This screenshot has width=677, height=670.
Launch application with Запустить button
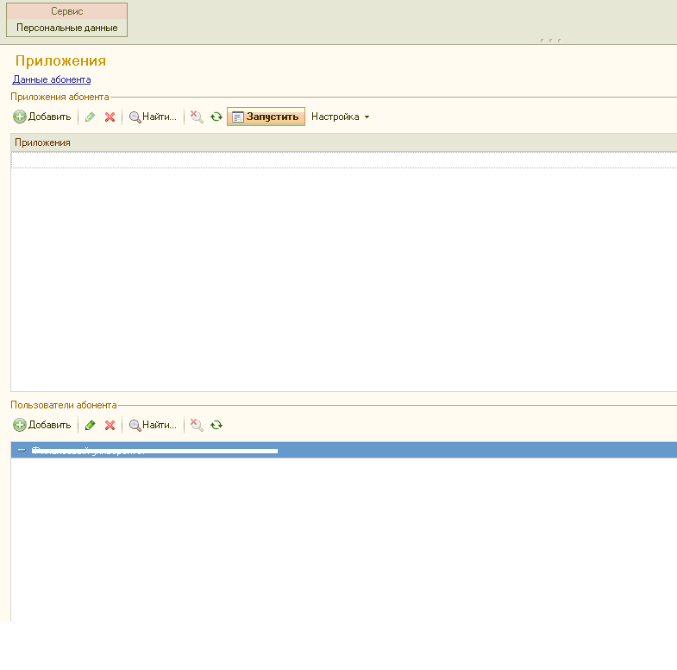pos(266,117)
